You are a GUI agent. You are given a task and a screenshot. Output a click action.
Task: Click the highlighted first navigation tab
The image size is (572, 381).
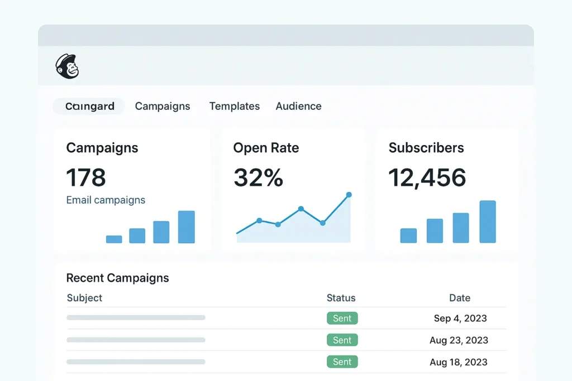pos(88,106)
